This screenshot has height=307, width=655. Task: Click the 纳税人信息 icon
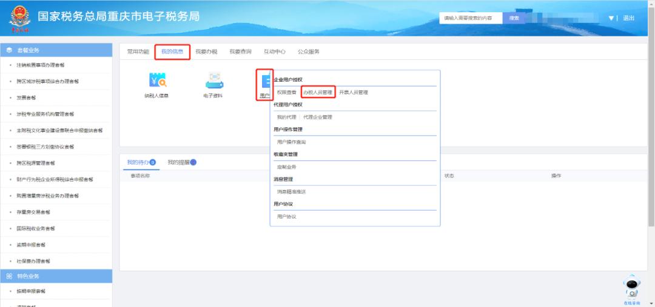pos(156,81)
